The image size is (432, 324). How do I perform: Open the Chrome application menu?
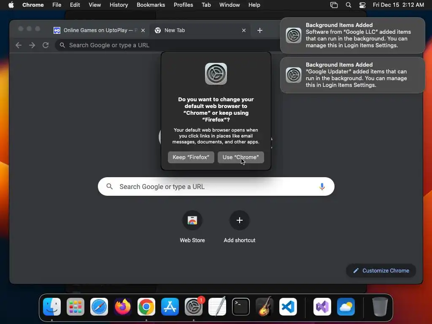(x=33, y=5)
